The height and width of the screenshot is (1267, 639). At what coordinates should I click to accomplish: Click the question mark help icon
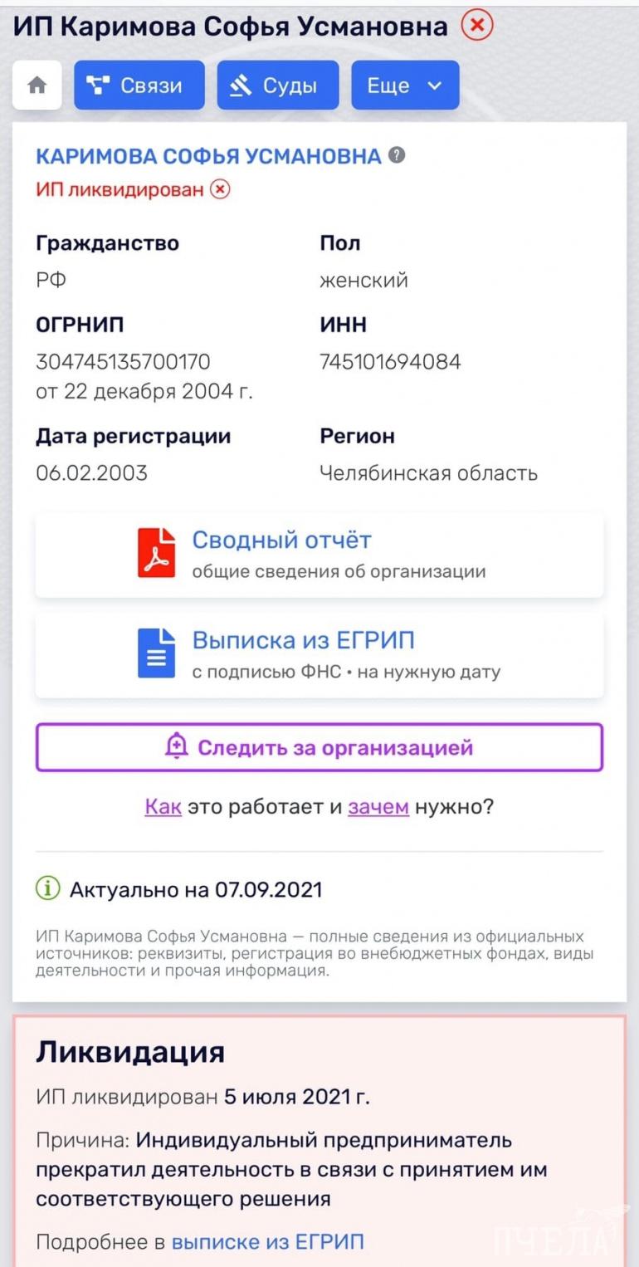(x=398, y=155)
